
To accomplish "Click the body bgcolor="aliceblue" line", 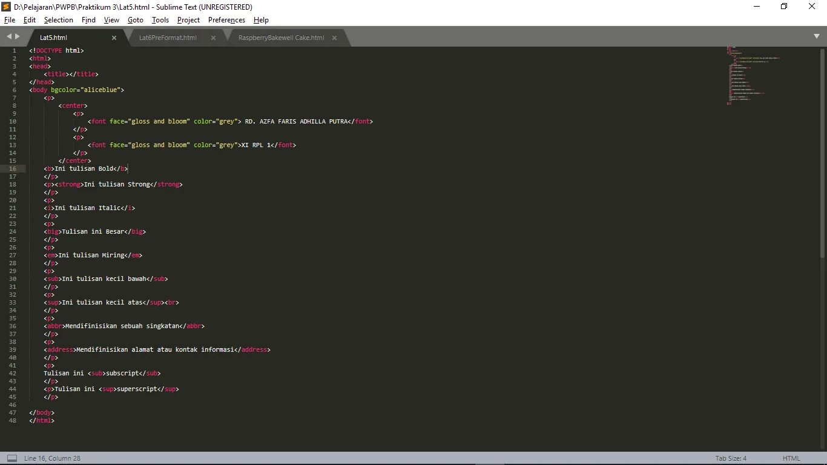I will point(76,90).
